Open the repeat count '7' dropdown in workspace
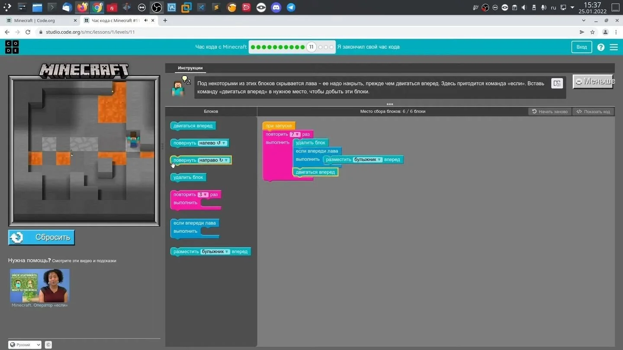This screenshot has height=350, width=623. (295, 134)
